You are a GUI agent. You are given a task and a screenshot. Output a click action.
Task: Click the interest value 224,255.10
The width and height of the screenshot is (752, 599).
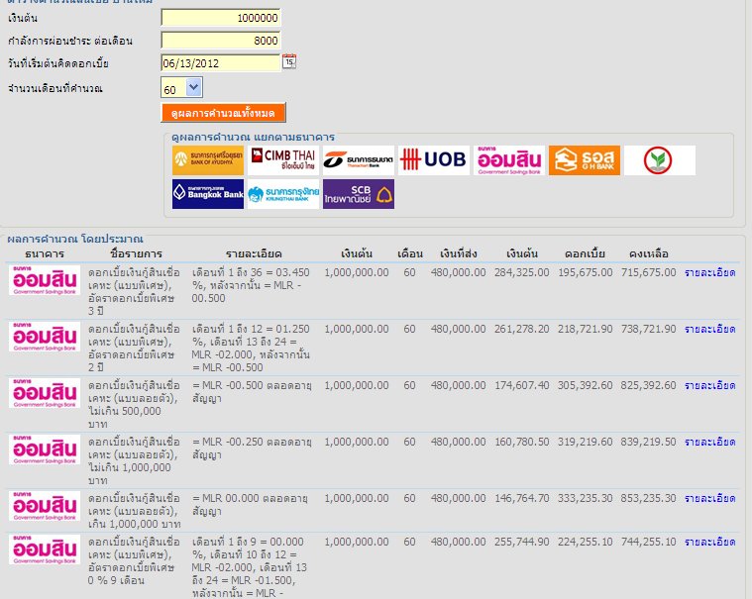(x=586, y=542)
